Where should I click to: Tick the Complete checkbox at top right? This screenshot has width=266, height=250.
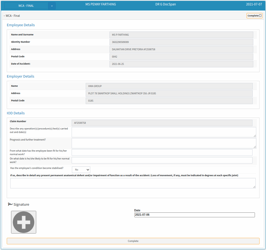[260, 16]
